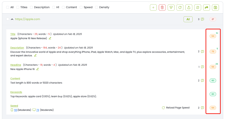
Task: Click the red overall score badge 27
Action: (x=213, y=19)
